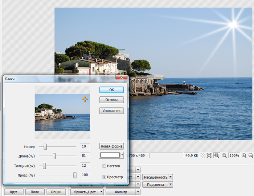Click the 49.9 KB file size text

pyautogui.click(x=192, y=155)
